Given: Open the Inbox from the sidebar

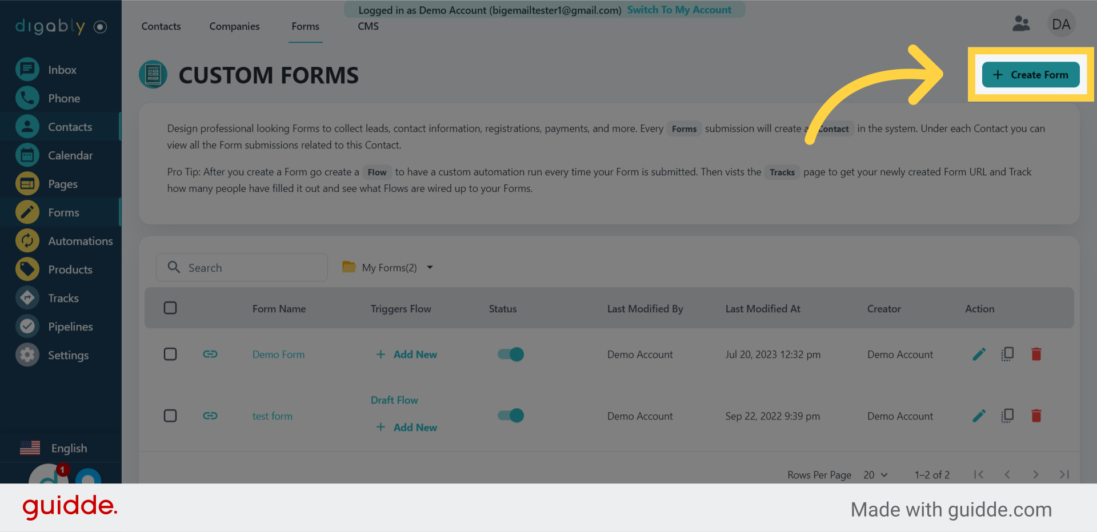Looking at the screenshot, I should coord(61,69).
